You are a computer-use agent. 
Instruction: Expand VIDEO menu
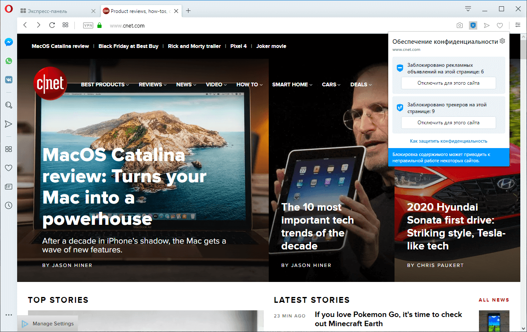(216, 84)
